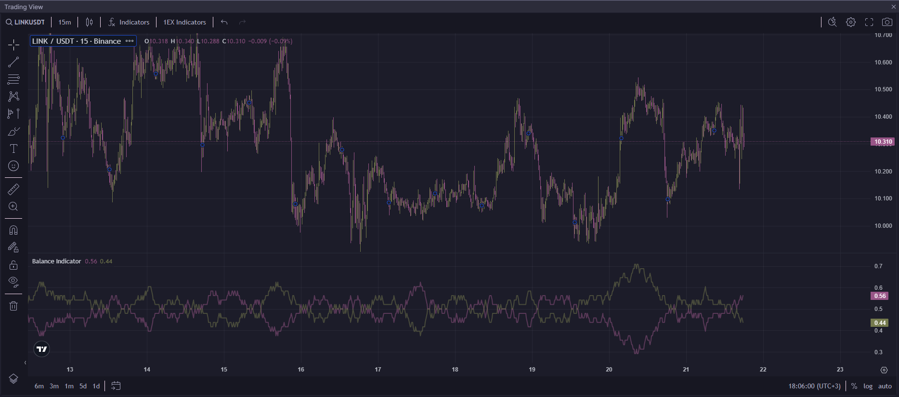
Task: Choose the text annotation tool
Action: (x=13, y=149)
